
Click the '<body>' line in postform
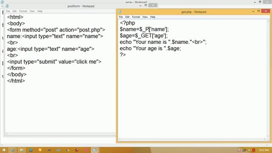[x=16, y=23]
